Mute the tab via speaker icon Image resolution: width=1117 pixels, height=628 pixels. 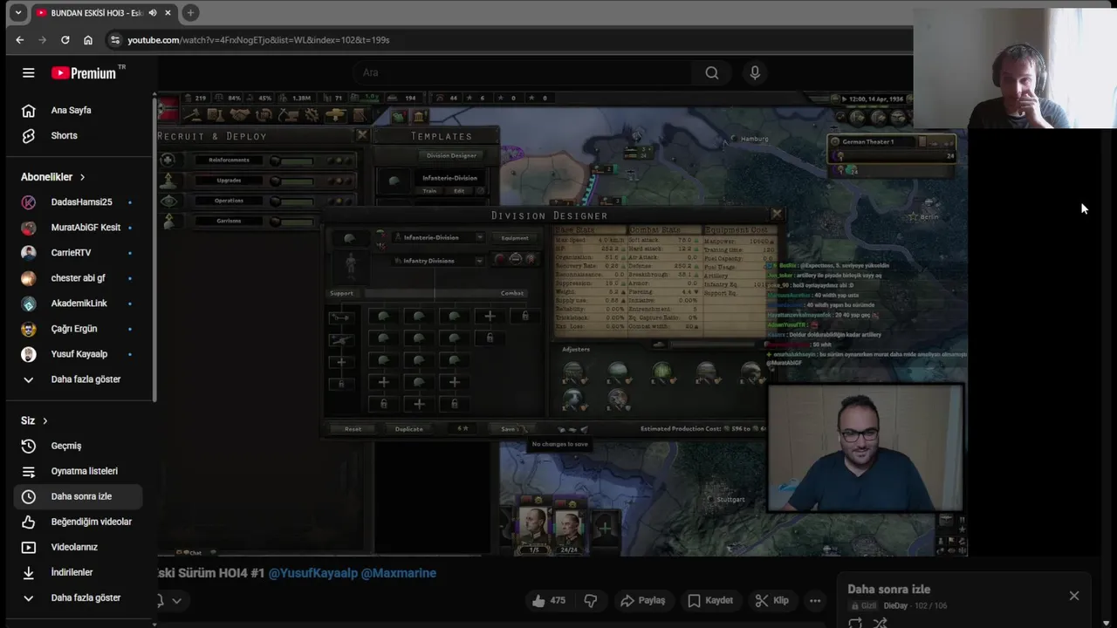[153, 13]
